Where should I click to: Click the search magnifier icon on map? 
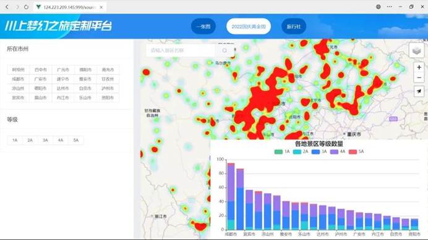(x=225, y=51)
